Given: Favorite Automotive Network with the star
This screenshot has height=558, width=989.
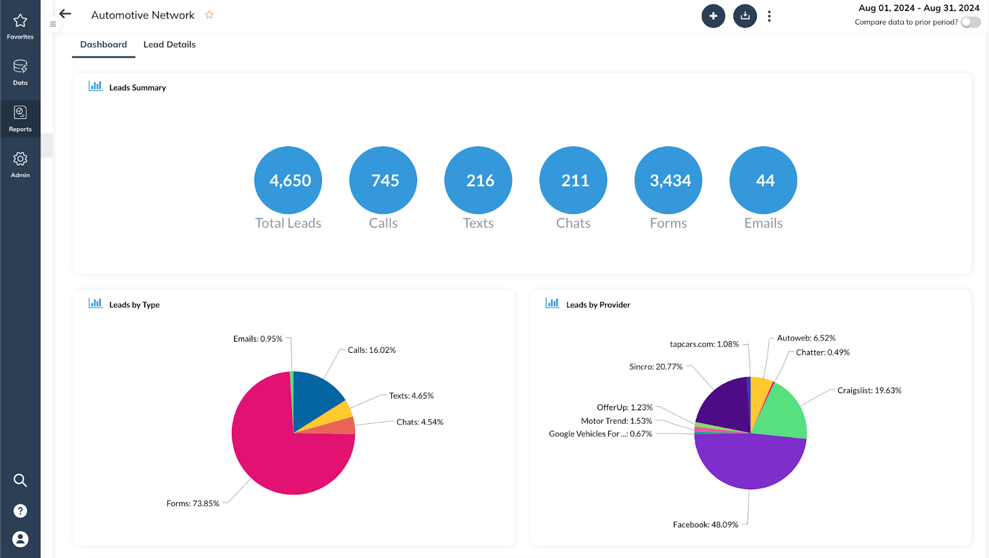Looking at the screenshot, I should [210, 15].
